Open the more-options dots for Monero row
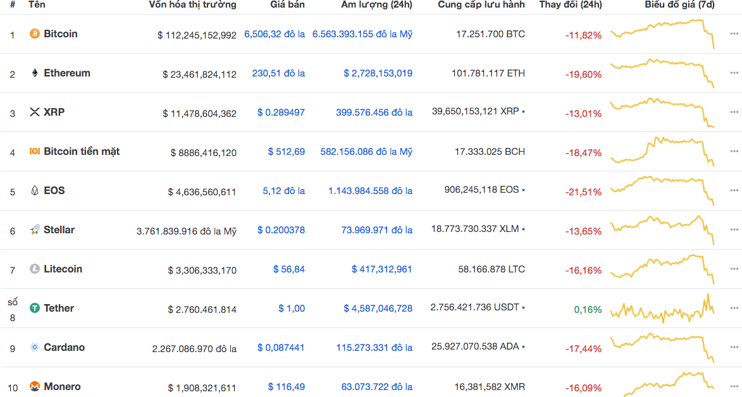 pyautogui.click(x=734, y=387)
